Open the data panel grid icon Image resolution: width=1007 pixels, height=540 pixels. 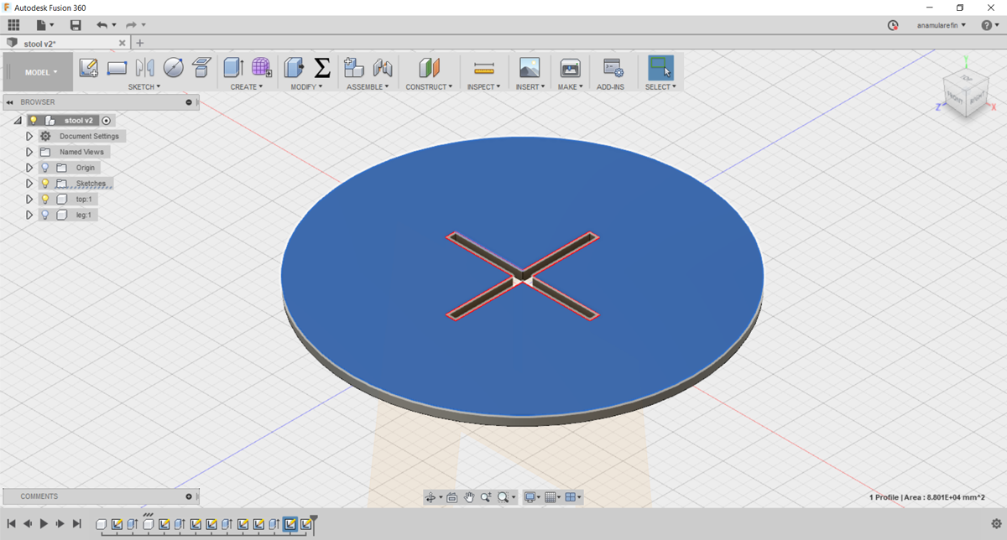point(13,25)
